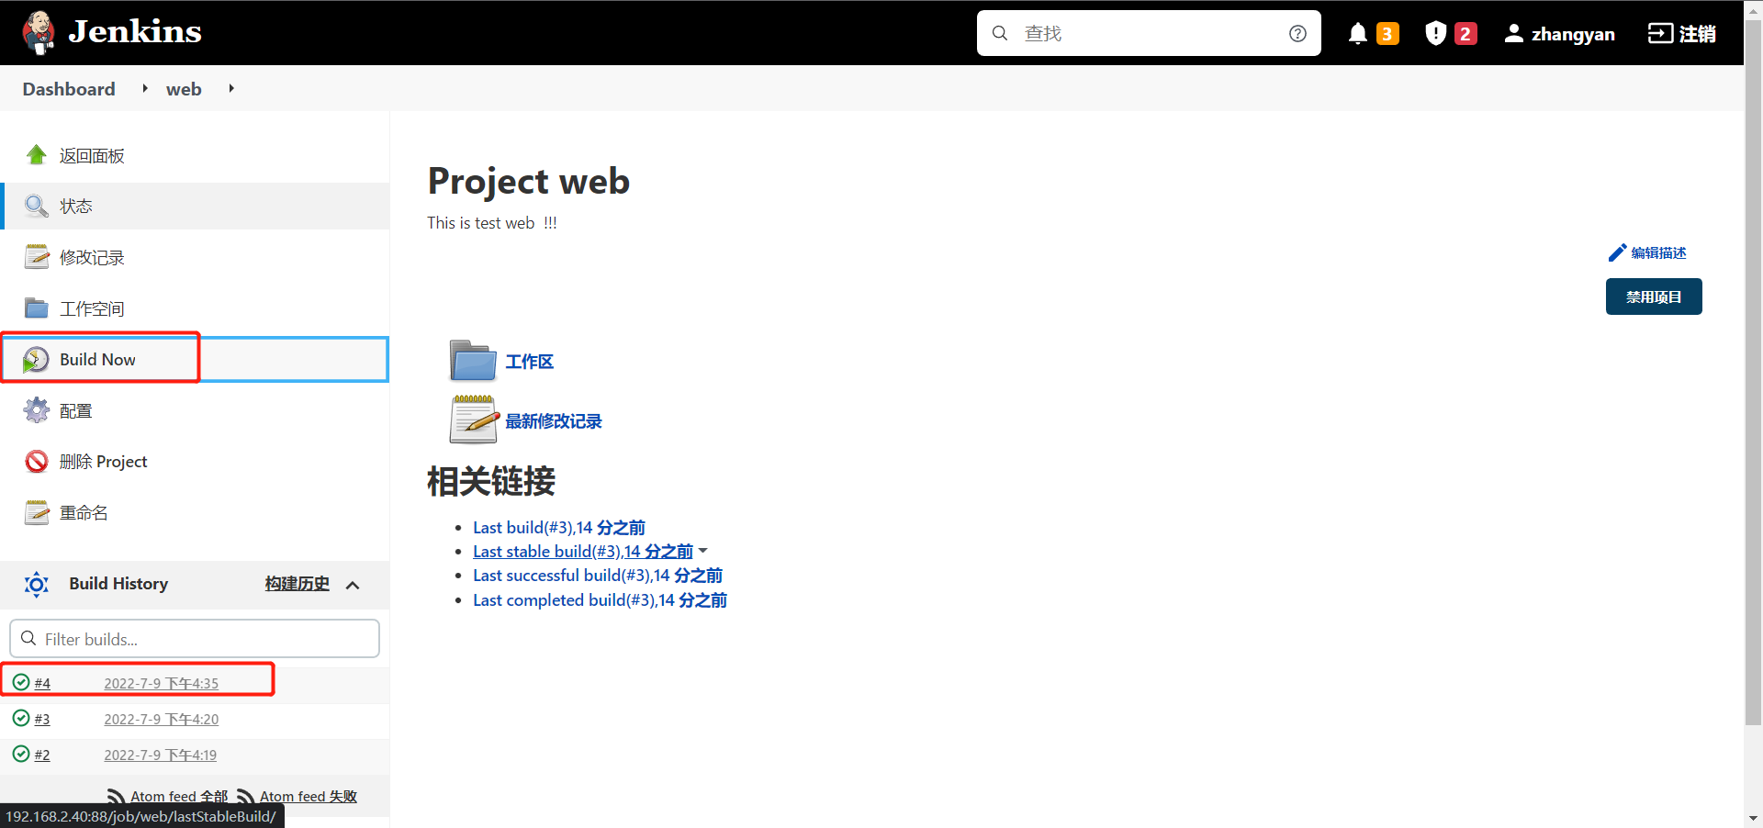Viewport: 1763px width, 828px height.
Task: Open the Last successful build link
Action: point(597,576)
